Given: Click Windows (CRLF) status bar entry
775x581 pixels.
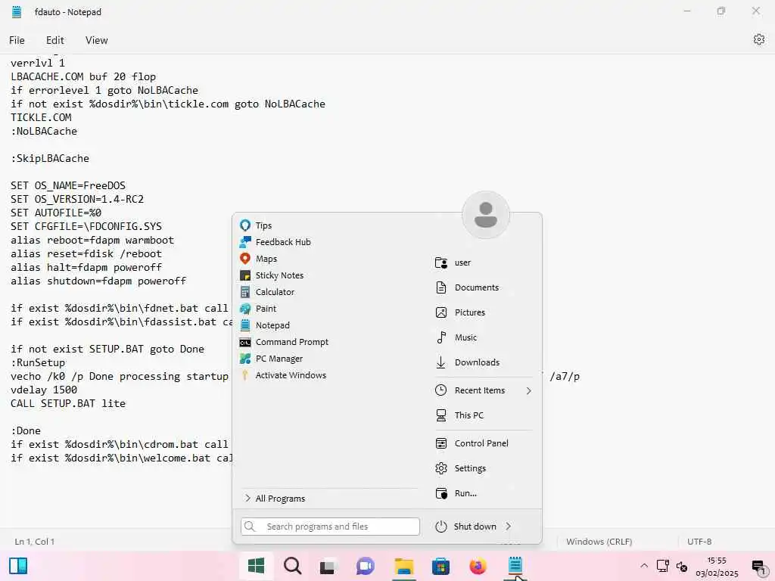Looking at the screenshot, I should pos(599,542).
